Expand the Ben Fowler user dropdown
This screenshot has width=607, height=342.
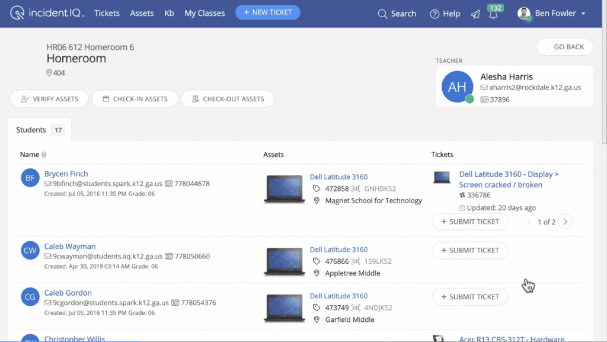click(583, 14)
